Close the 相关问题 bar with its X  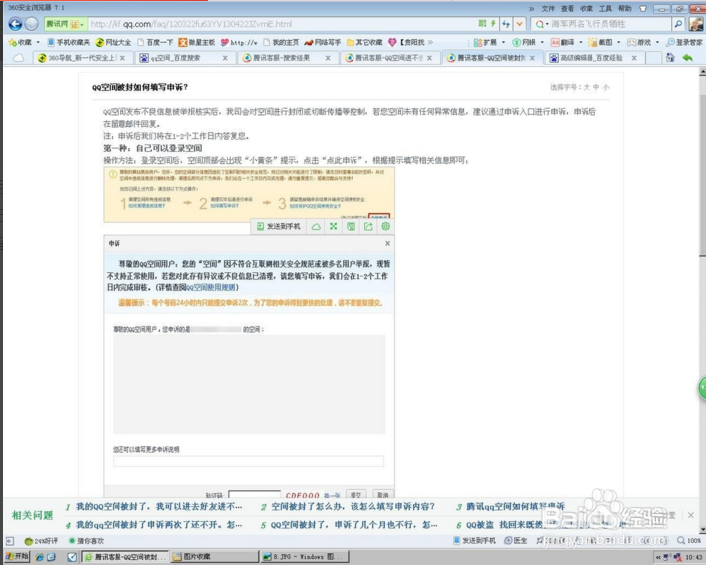tap(691, 515)
